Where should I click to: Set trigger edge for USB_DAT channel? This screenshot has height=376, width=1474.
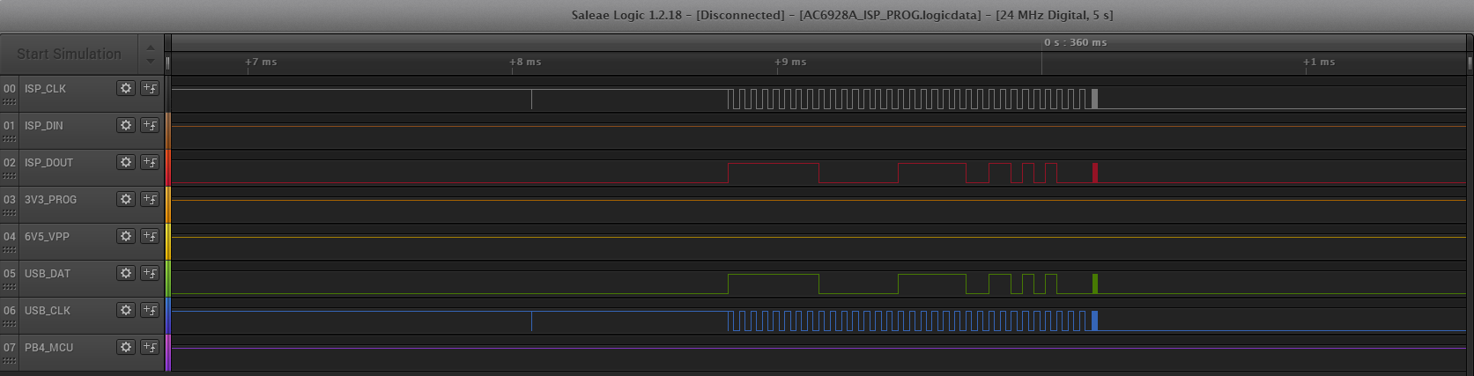(150, 273)
